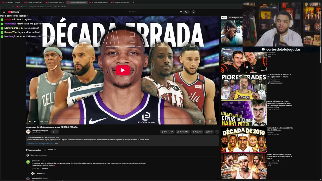The image size is (322, 181).
Task: Toggle subtitles in the video player
Action: [x=200, y=121]
